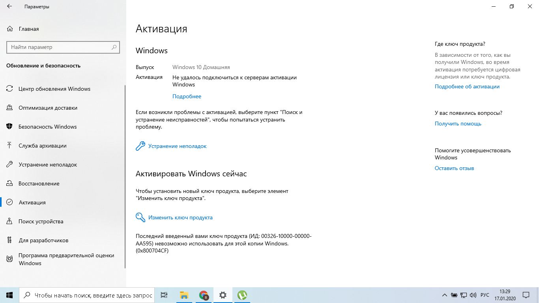The image size is (539, 303).
Task: Click the Поиск устройства icon
Action: [x=9, y=221]
